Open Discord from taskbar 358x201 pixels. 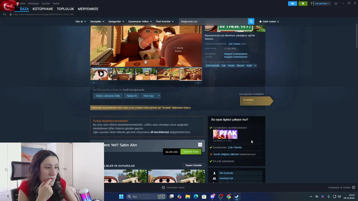213,197
